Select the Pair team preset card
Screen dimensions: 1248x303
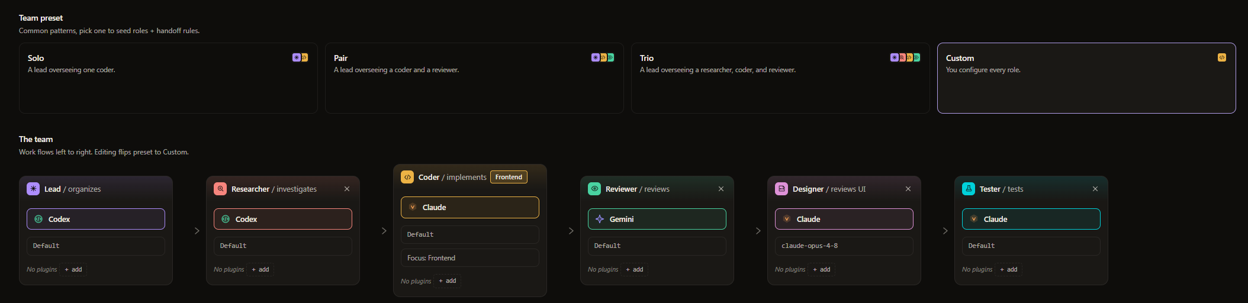[x=474, y=78]
